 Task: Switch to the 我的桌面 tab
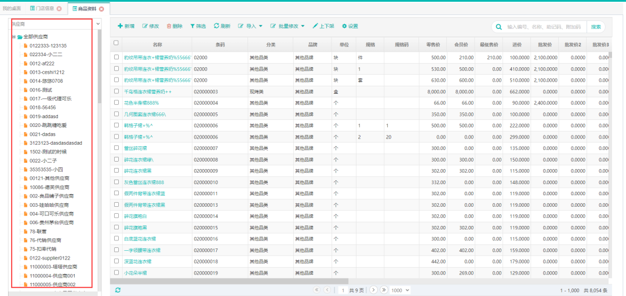[x=12, y=9]
